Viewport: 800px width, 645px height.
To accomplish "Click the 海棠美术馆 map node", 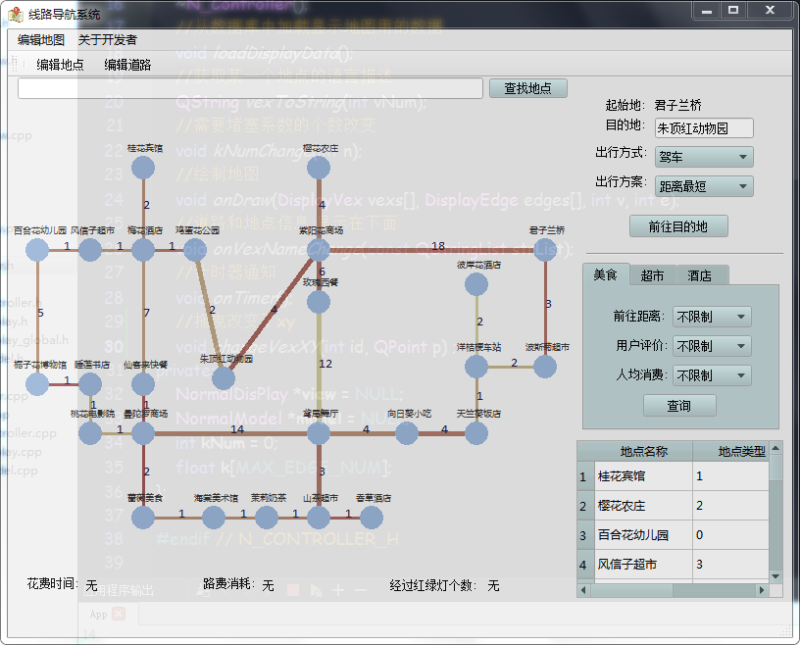I will pyautogui.click(x=214, y=518).
